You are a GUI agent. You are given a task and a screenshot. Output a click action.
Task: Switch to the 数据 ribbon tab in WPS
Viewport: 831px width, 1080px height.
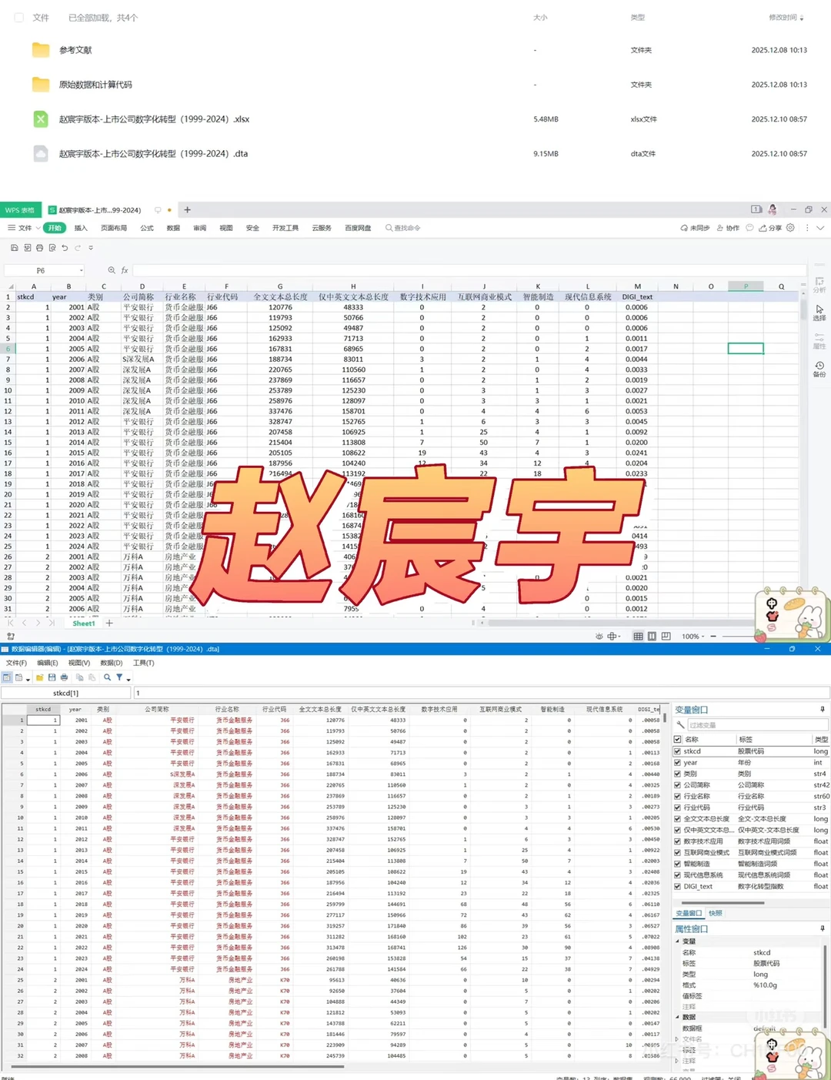click(173, 228)
